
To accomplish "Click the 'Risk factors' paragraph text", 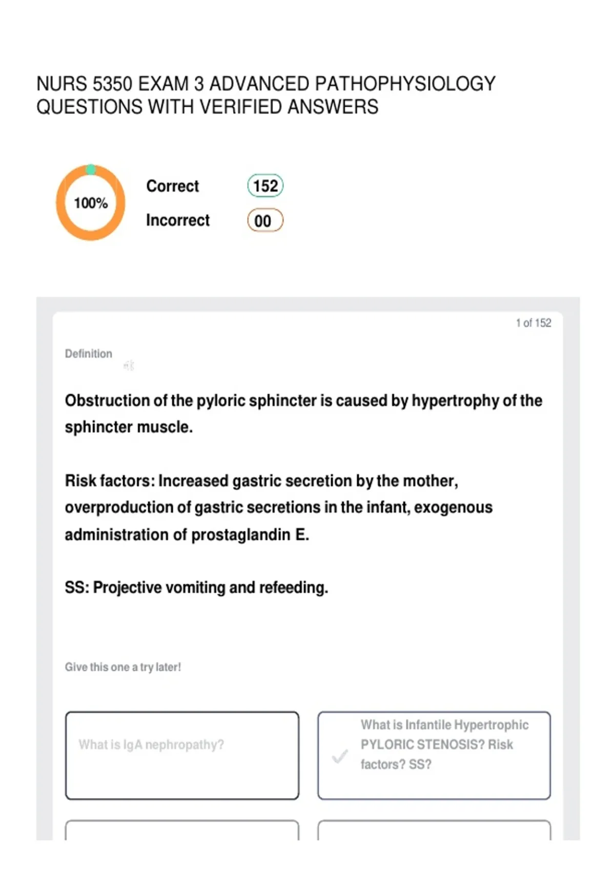I will tap(279, 508).
